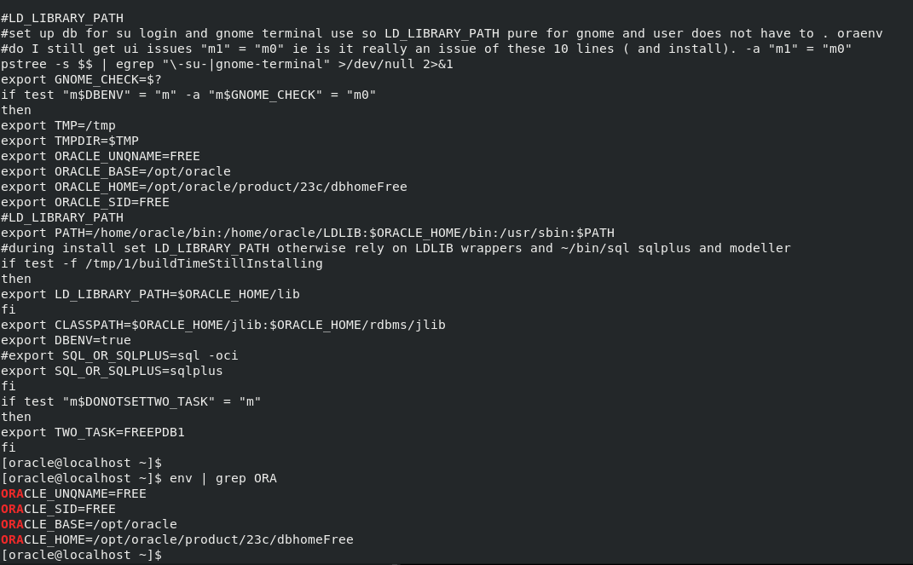The image size is (913, 565).
Task: Click the 'env | grep ORA' command
Action: [223, 478]
